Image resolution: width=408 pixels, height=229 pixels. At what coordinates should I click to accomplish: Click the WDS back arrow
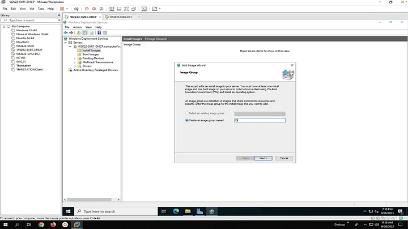click(x=66, y=32)
